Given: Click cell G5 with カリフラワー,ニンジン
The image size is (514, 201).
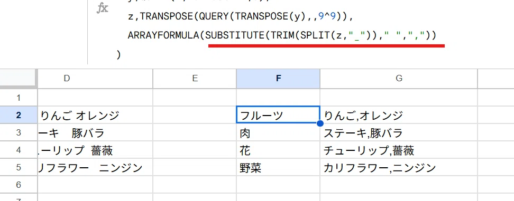Looking at the screenshot, I should (x=399, y=168).
